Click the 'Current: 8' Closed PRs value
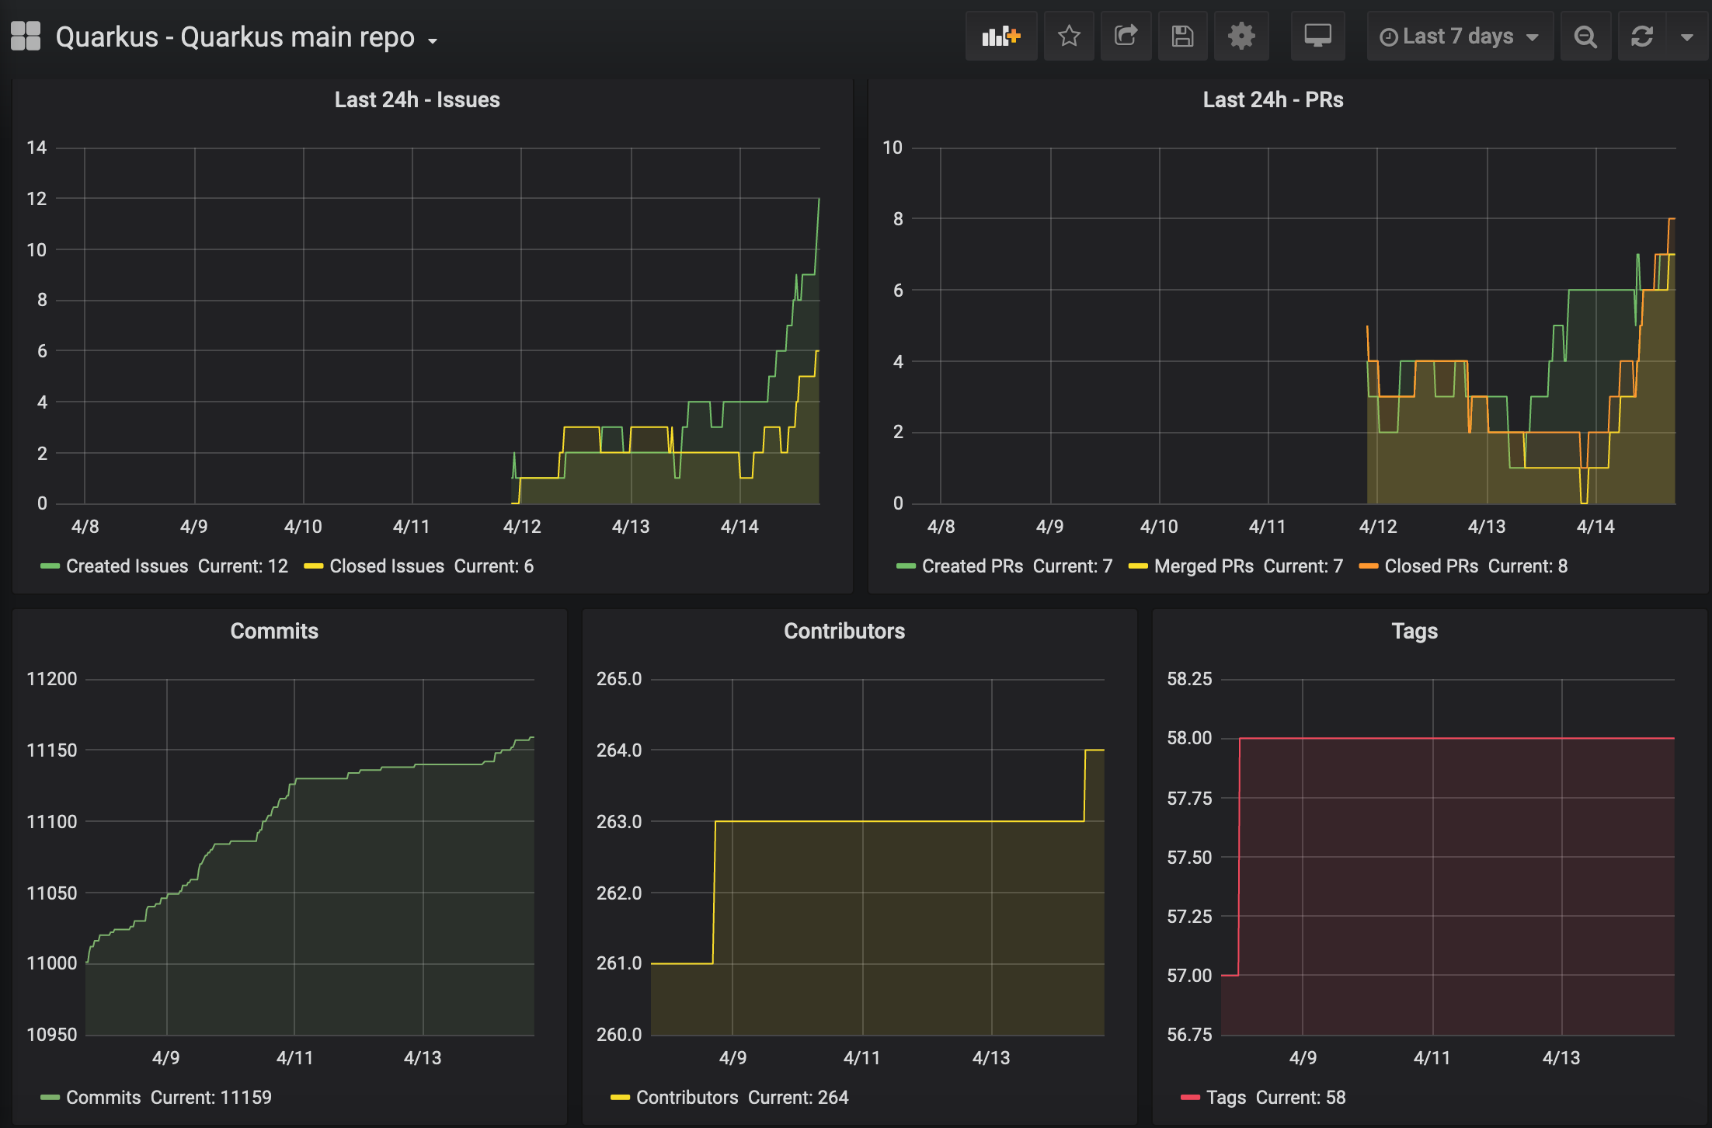The height and width of the screenshot is (1128, 1712). (1528, 566)
